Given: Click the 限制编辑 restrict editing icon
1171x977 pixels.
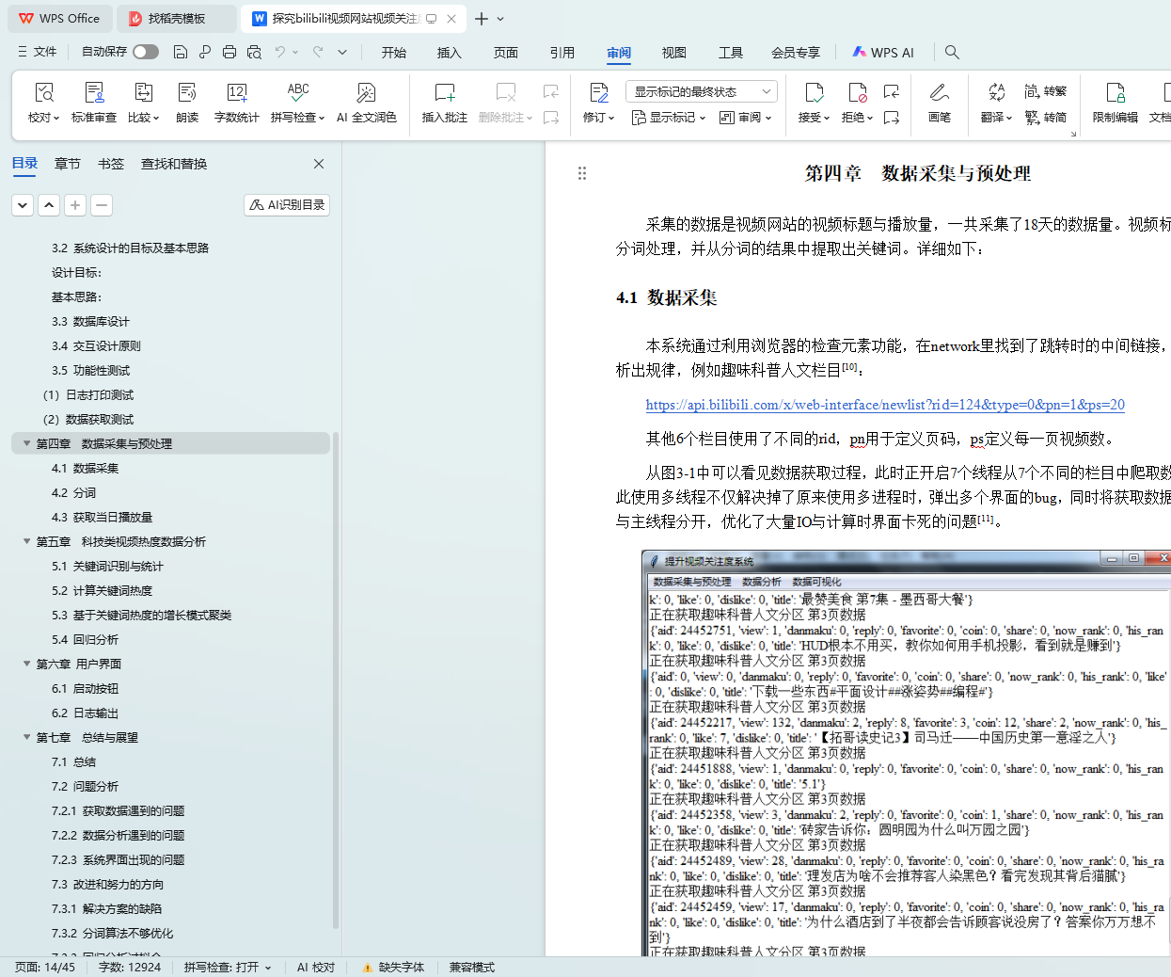Looking at the screenshot, I should (1115, 93).
